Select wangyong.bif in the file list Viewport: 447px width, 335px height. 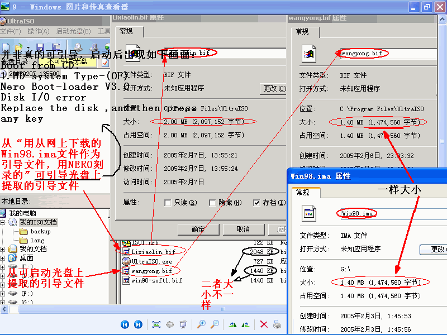pyautogui.click(x=151, y=271)
